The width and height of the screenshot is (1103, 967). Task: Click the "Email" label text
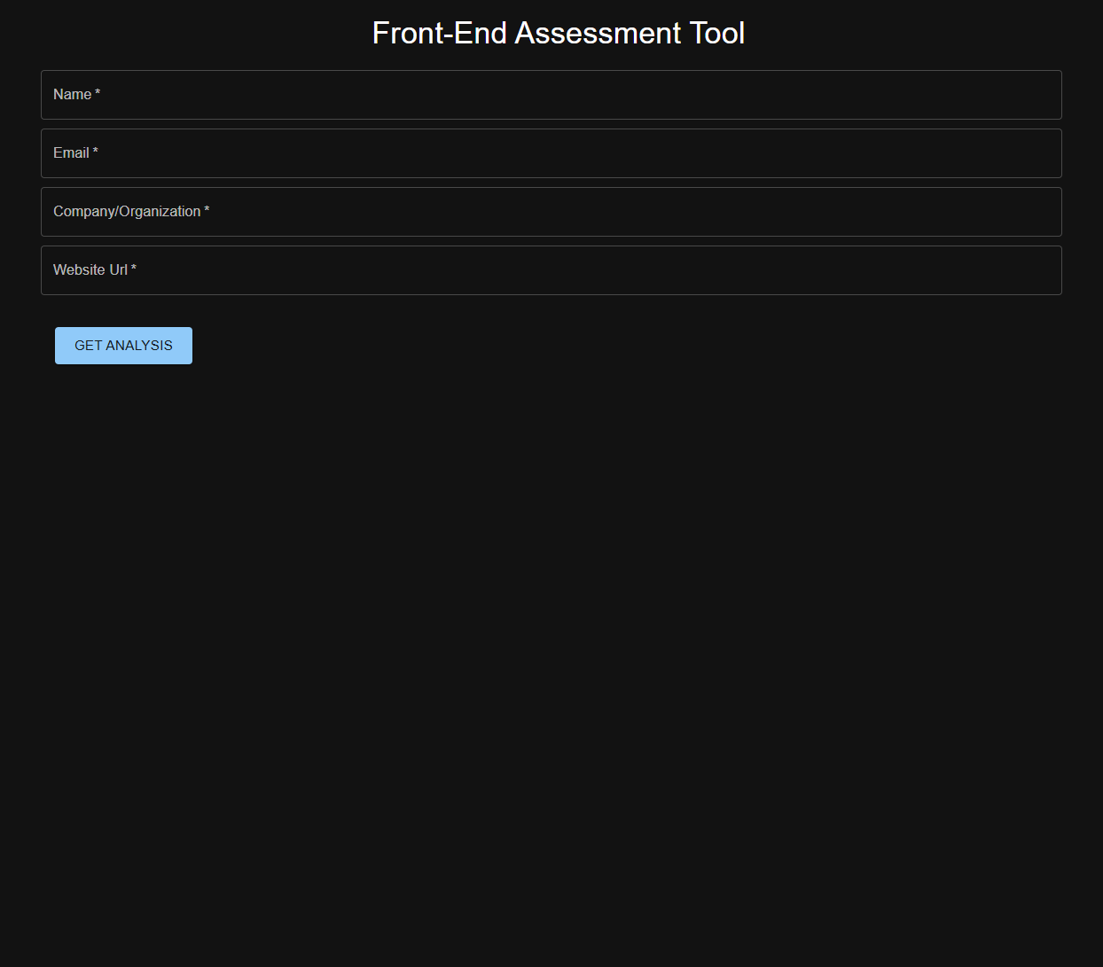[71, 153]
